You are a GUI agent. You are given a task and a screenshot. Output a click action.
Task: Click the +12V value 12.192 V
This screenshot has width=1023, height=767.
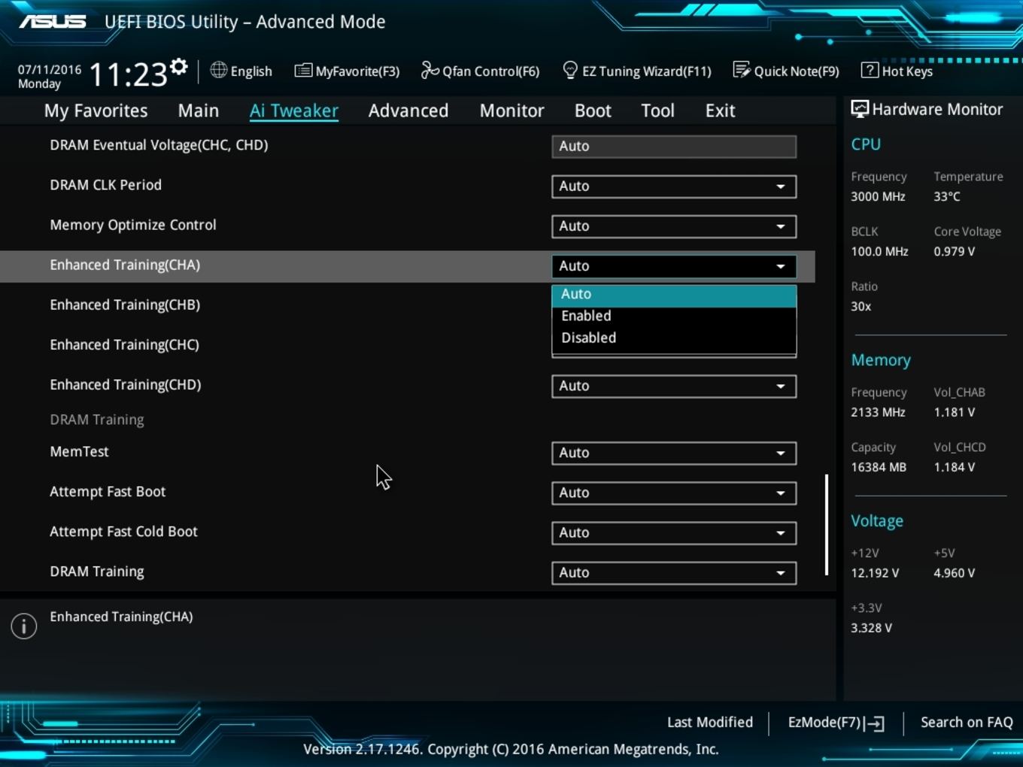(x=875, y=573)
